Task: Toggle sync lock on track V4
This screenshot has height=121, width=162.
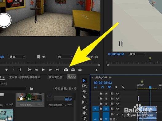Action: [112, 94]
